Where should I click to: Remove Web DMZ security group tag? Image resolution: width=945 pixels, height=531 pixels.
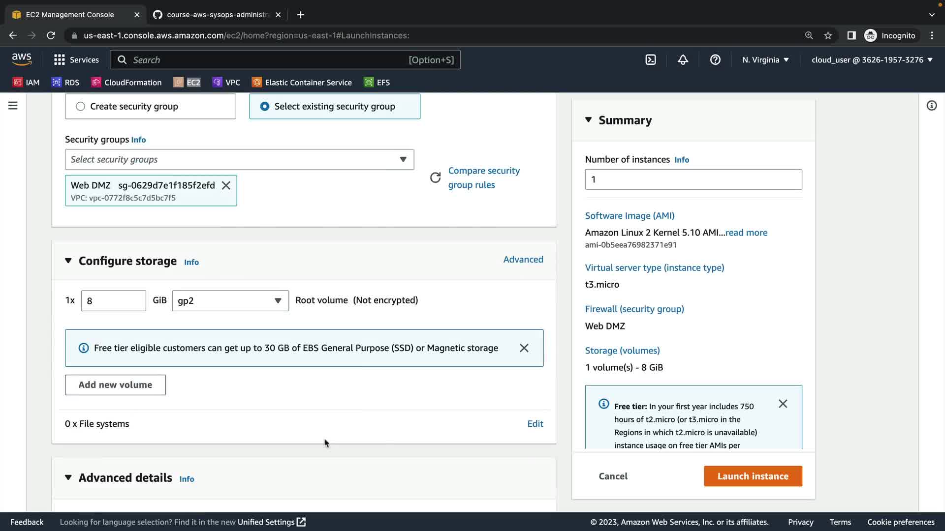226,185
